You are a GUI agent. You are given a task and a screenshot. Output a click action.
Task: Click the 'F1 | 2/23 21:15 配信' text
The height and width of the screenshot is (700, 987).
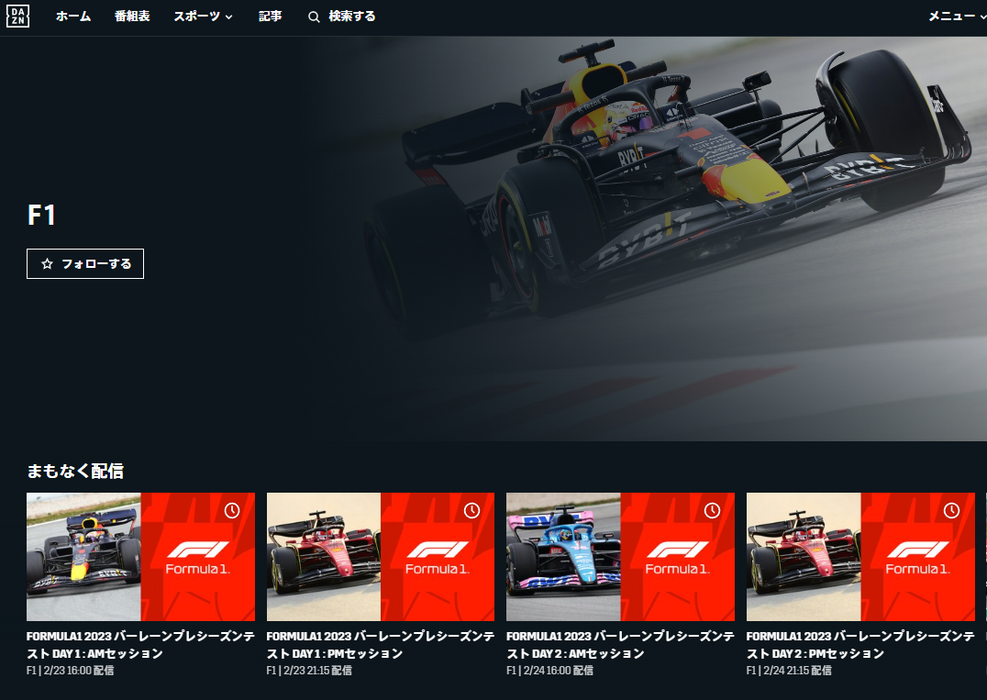309,671
